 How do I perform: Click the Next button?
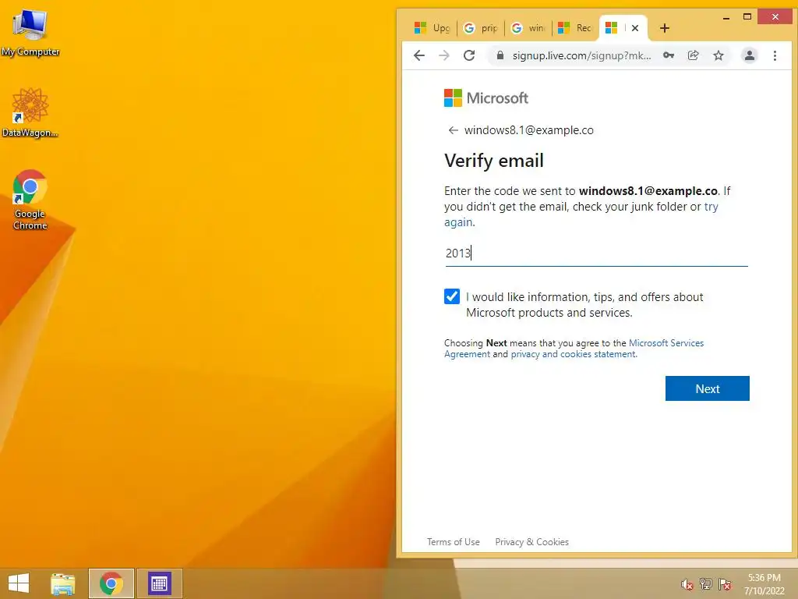click(707, 388)
